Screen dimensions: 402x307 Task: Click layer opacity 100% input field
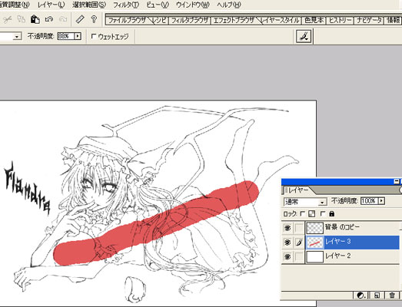(x=370, y=201)
